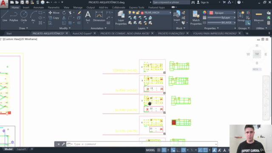
Task: Click the Dimension tool
Action: [x=99, y=16]
